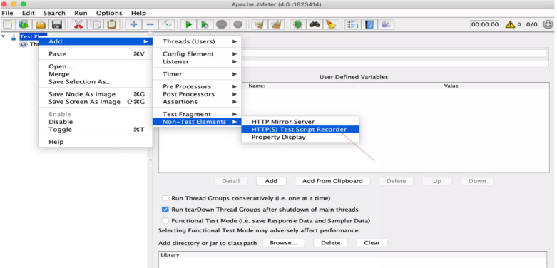Click the Clear All double broom icon
Screen dimensions: 557x268
pos(276,24)
